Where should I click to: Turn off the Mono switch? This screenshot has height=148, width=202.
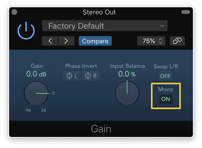pyautogui.click(x=166, y=99)
